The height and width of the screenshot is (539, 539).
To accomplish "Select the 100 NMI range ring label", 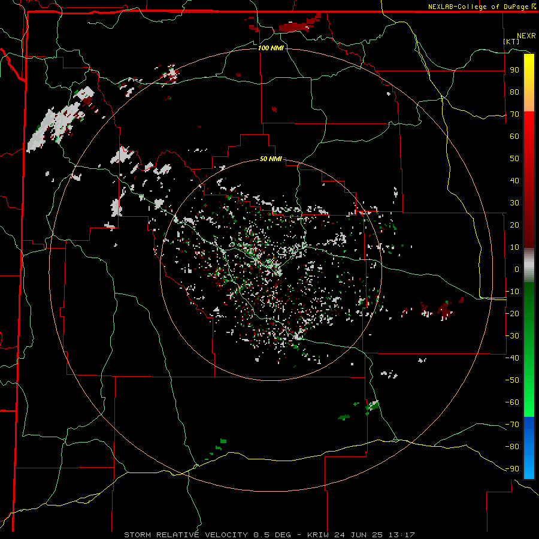I will 271,48.
